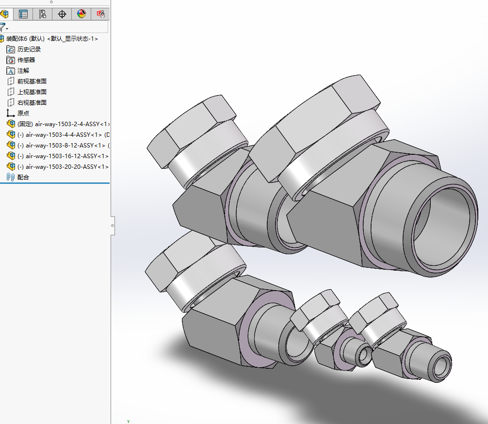Click the air-way-1503-8-12-ASSY component icon
Viewport: 488px width, 424px height.
click(x=11, y=145)
